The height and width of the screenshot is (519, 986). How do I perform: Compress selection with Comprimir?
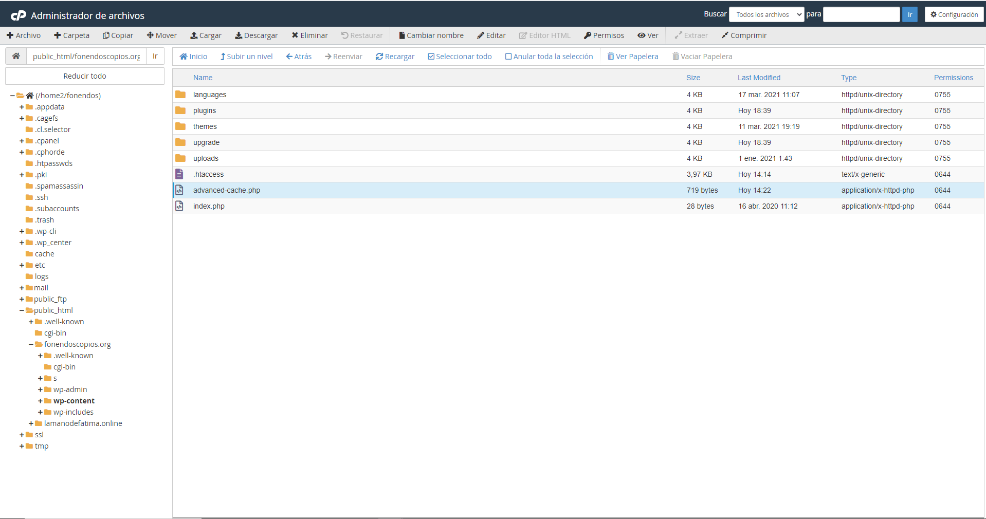click(744, 35)
